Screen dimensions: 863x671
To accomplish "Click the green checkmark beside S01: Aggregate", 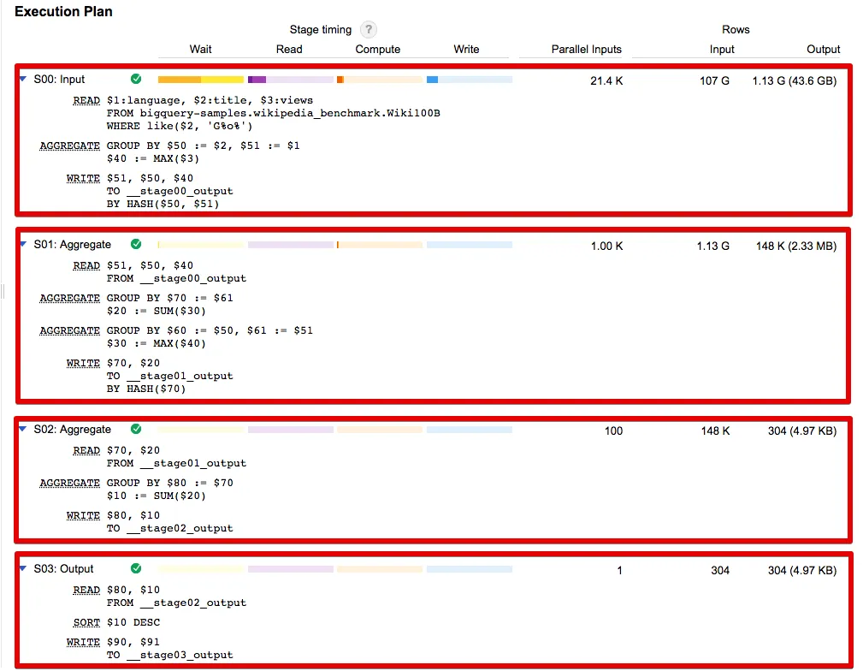I will coord(136,244).
